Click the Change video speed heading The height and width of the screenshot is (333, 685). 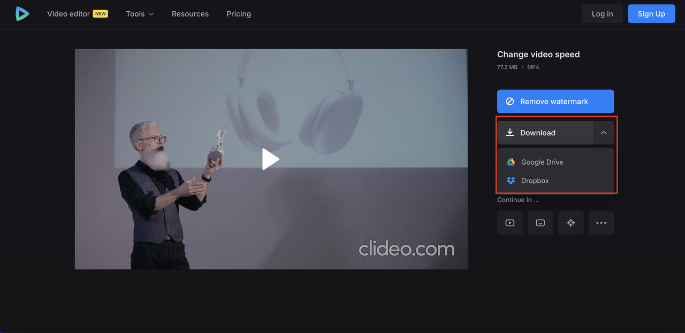coord(538,55)
